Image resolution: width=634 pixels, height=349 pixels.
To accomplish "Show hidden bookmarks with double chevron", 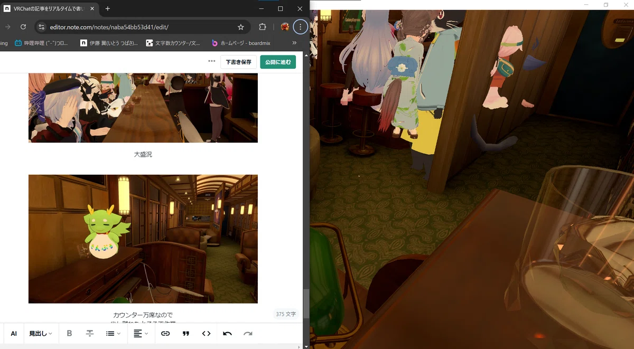I will [x=294, y=43].
